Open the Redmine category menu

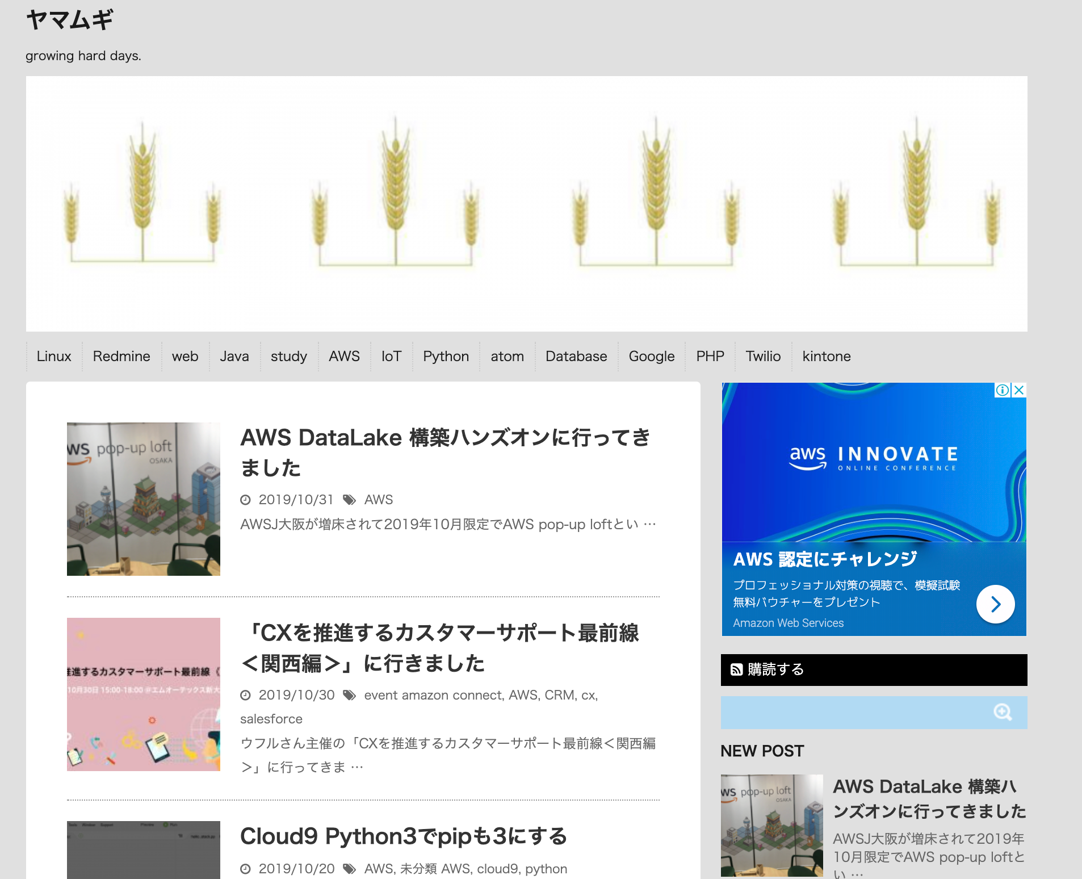click(x=121, y=356)
